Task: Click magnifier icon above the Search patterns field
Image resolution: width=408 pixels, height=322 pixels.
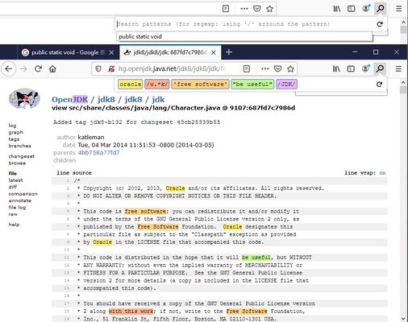Action: [x=381, y=9]
